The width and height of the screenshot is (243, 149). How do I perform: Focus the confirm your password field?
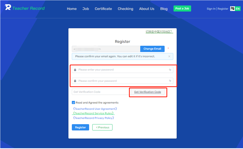[x=122, y=81]
